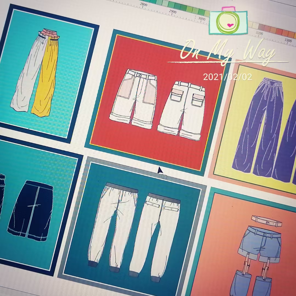Click the 2900 mark on the horizontal ruler
This screenshot has height=296, width=296.
pos(172,12)
